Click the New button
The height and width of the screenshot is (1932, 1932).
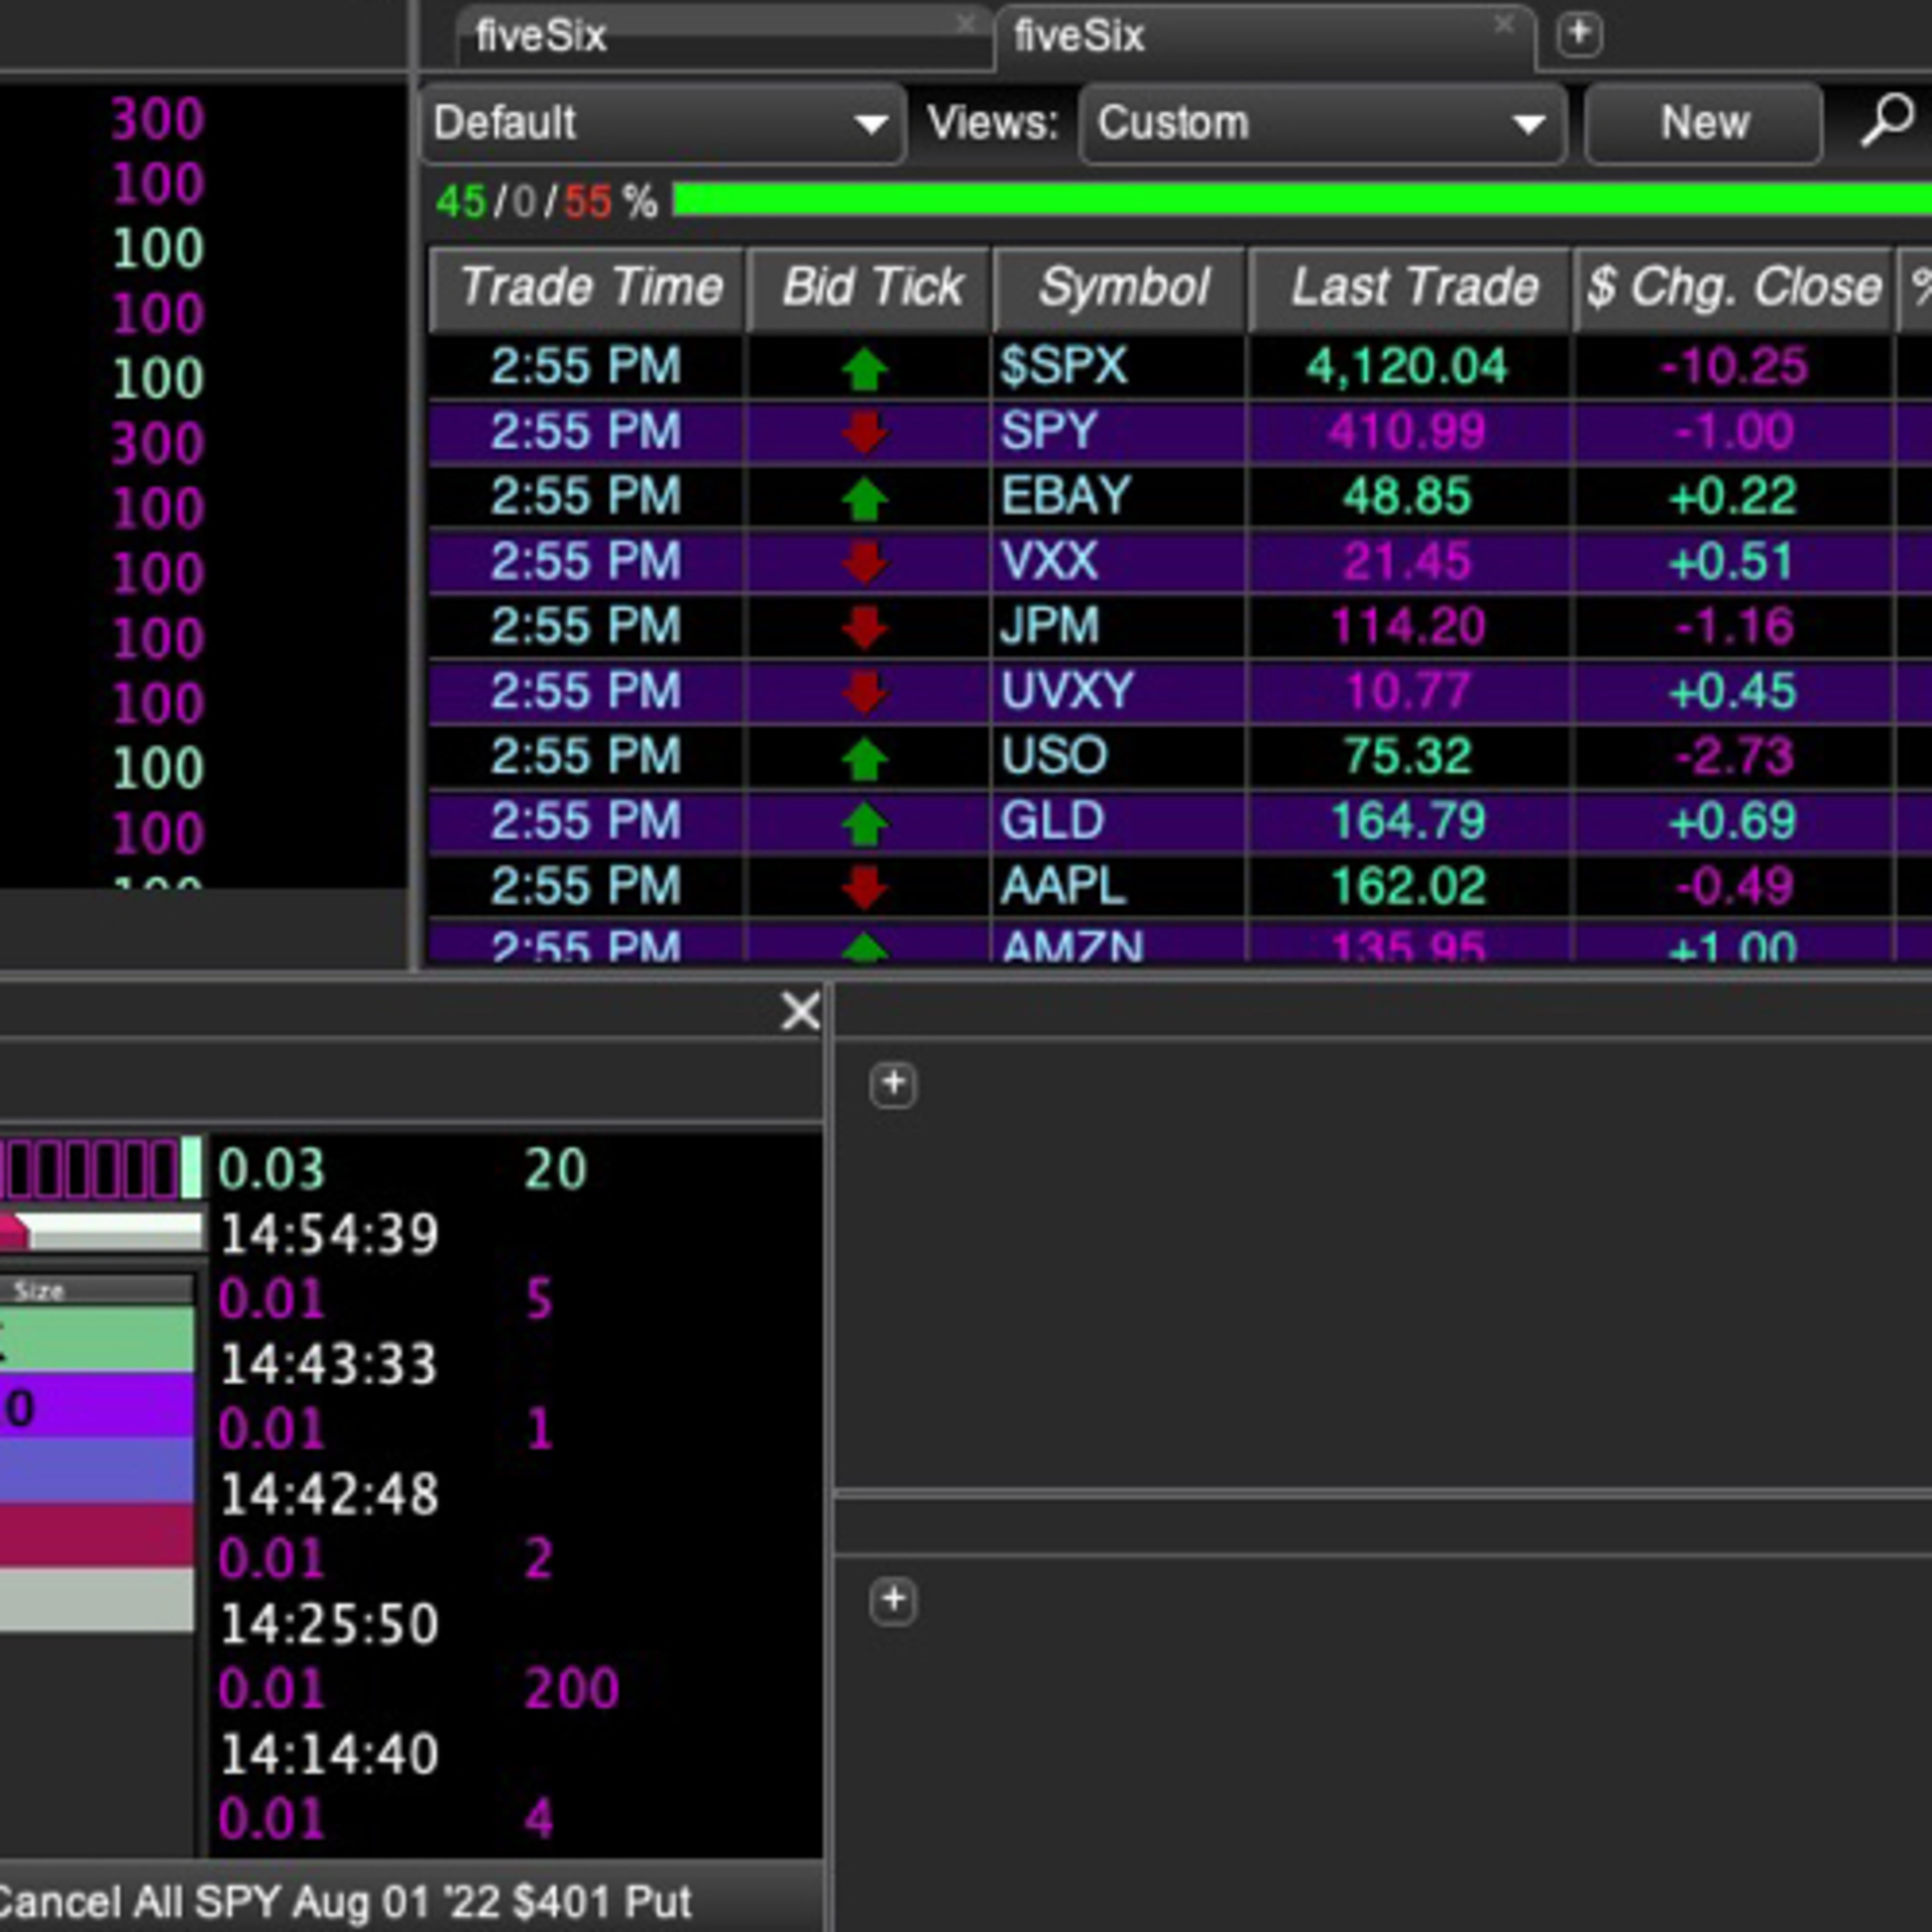point(1704,124)
